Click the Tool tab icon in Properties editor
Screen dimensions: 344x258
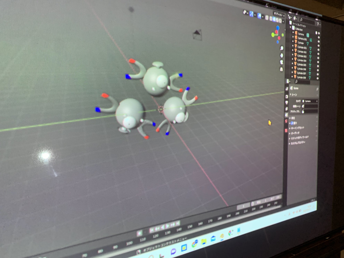[x=287, y=89]
